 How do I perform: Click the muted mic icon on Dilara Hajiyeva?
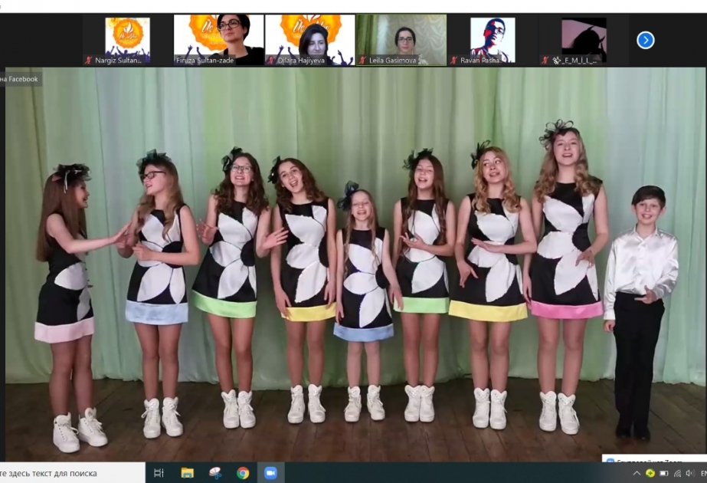coord(271,60)
